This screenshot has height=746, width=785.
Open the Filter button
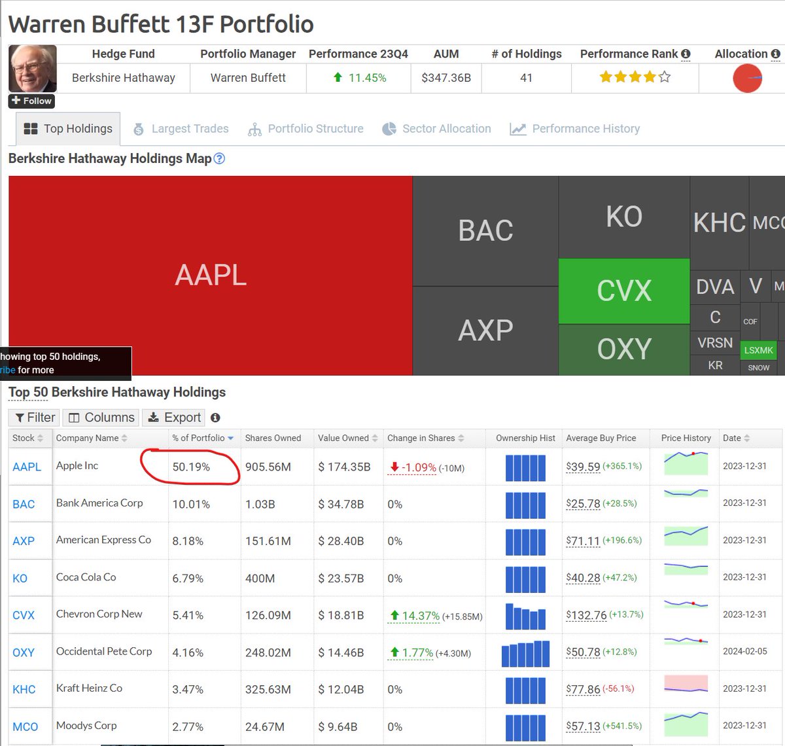tap(34, 417)
